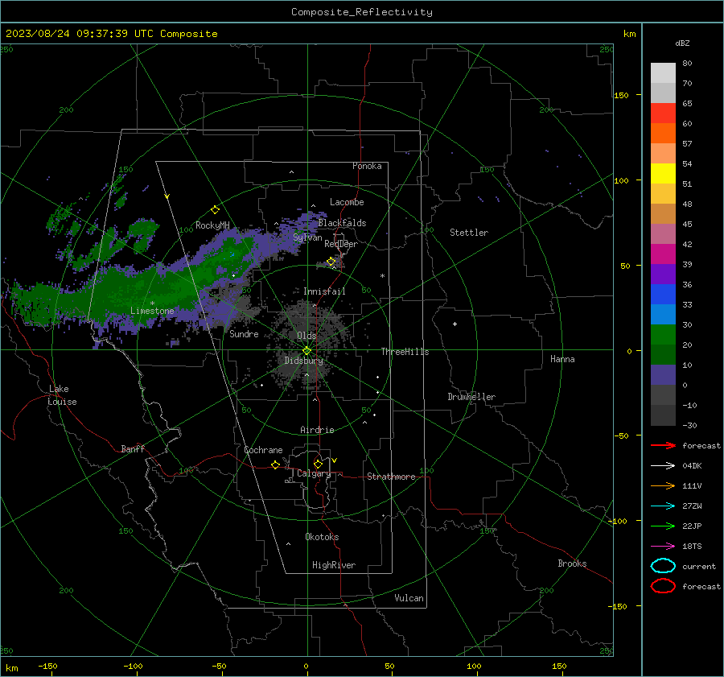Click the green 22JP arrow icon

[663, 526]
